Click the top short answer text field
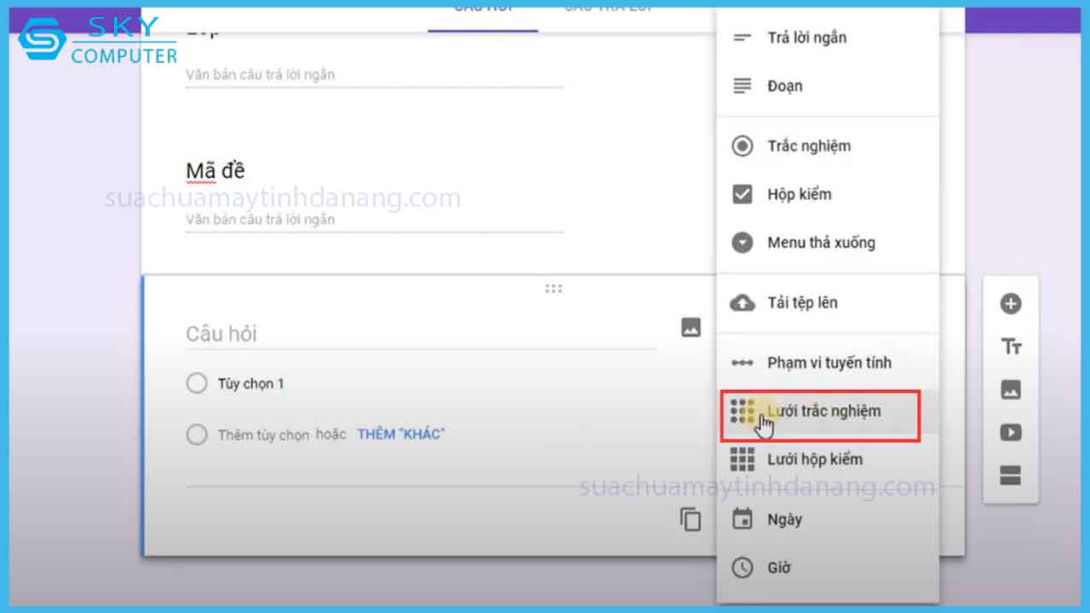The height and width of the screenshot is (613, 1090). click(x=375, y=76)
